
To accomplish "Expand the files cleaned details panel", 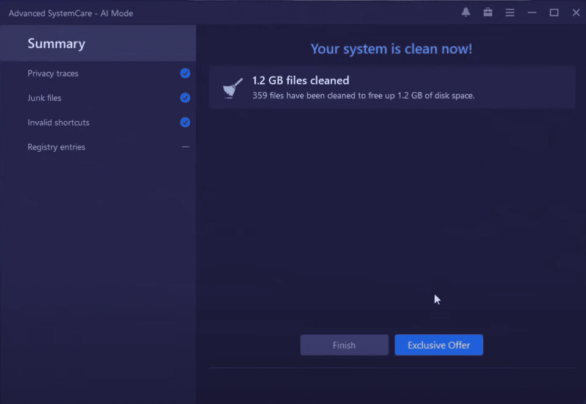I will (391, 87).
